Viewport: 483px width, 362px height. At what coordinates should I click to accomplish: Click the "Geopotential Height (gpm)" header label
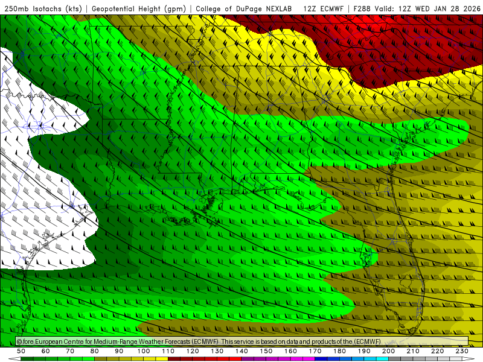point(139,8)
